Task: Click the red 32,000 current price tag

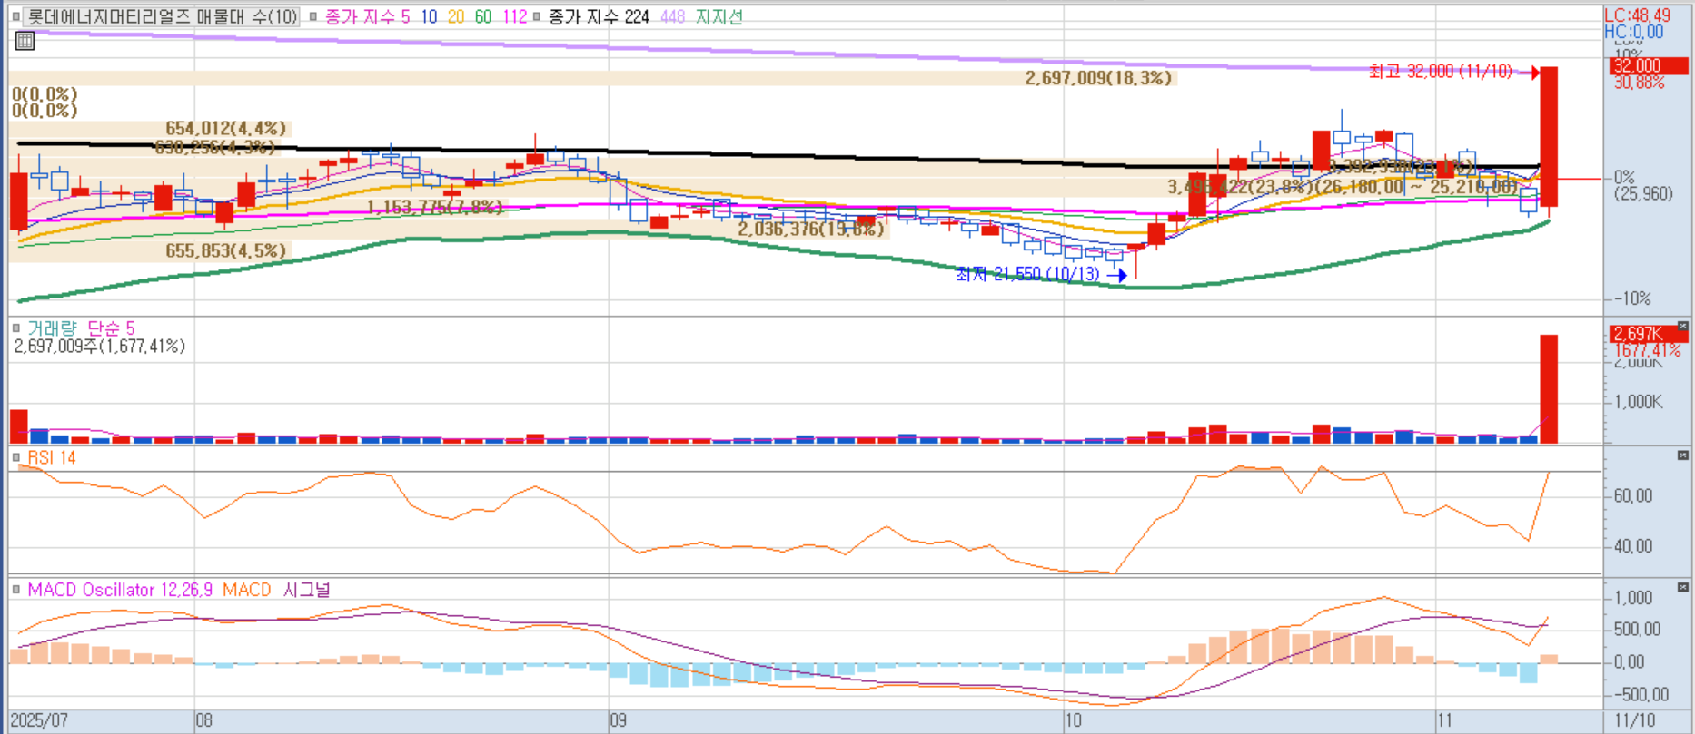Action: point(1649,66)
